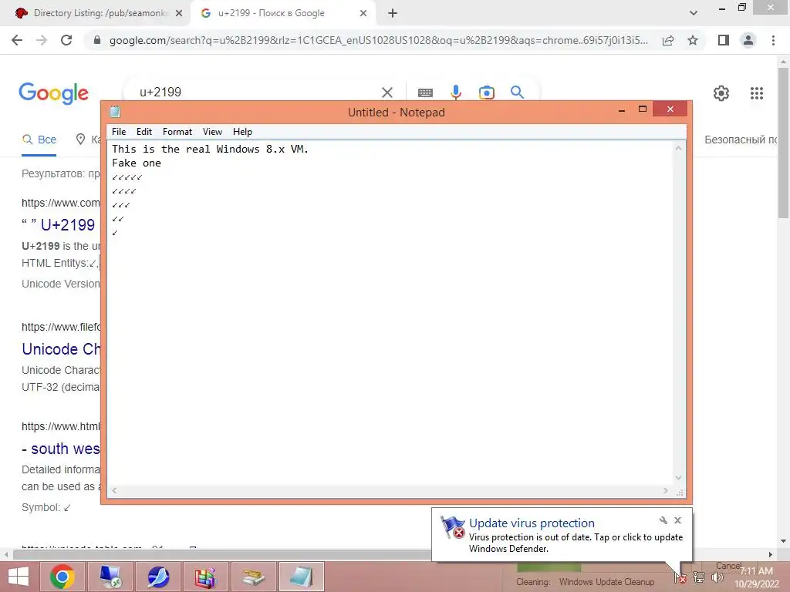Viewport: 790px width, 592px height.
Task: Open Notepad Edit menu
Action: click(x=144, y=132)
